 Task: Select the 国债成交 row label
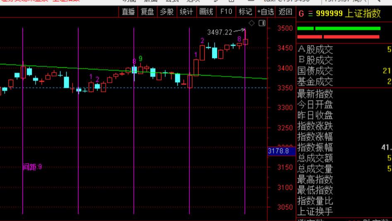pyautogui.click(x=315, y=71)
